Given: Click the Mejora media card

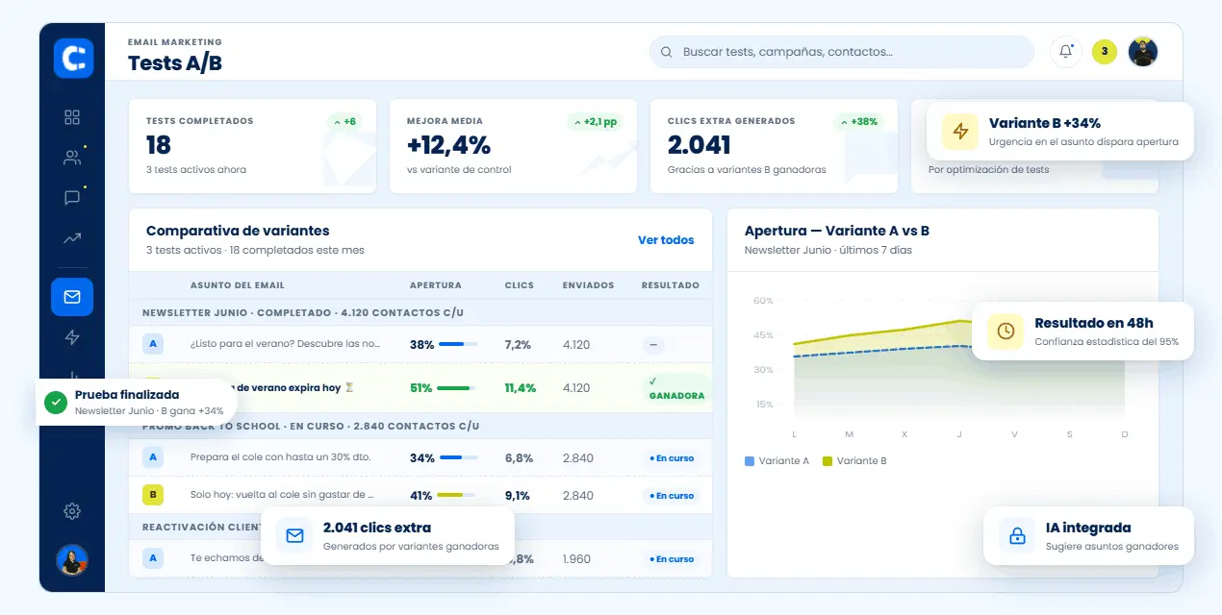Looking at the screenshot, I should pos(513,146).
